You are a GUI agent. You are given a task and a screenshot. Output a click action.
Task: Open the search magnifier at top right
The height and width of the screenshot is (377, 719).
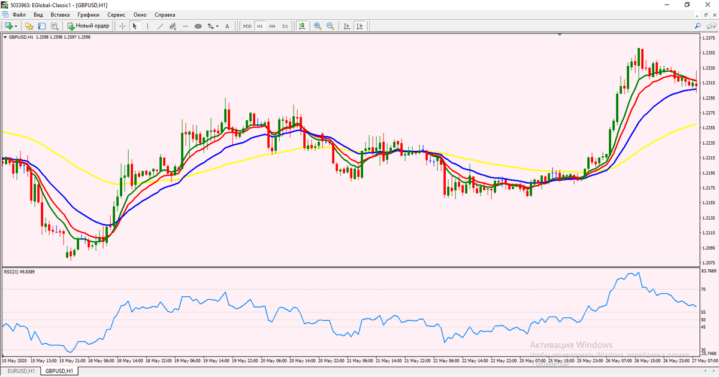point(697,26)
